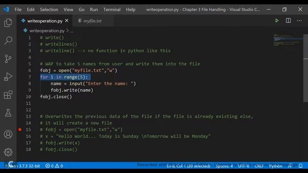
Task: Open the Edit menu
Action: point(31,10)
